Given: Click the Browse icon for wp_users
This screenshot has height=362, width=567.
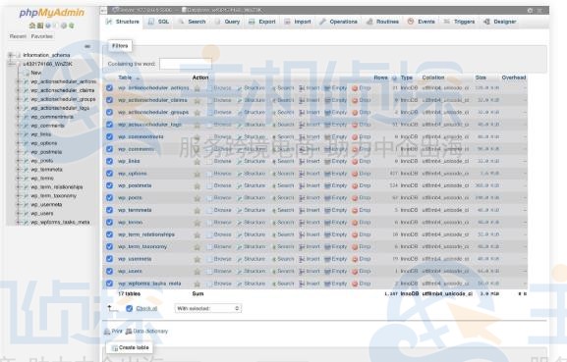Looking at the screenshot, I should coord(209,272).
